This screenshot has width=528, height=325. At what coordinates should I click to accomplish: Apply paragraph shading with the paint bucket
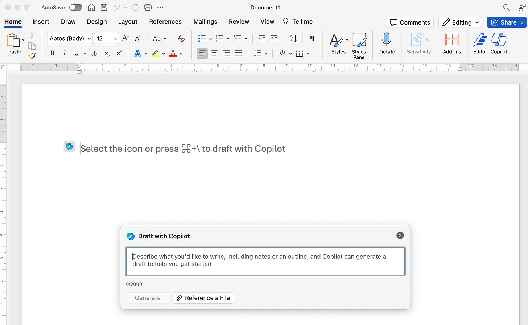point(282,53)
